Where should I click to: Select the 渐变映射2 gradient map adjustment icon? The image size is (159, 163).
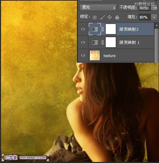tap(95, 29)
